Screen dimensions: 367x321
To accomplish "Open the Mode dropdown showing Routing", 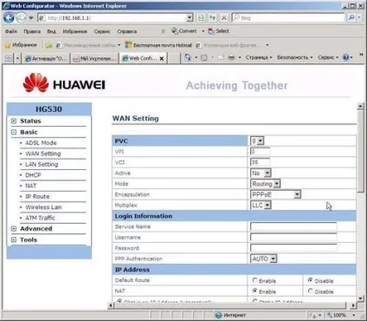I will pyautogui.click(x=265, y=184).
